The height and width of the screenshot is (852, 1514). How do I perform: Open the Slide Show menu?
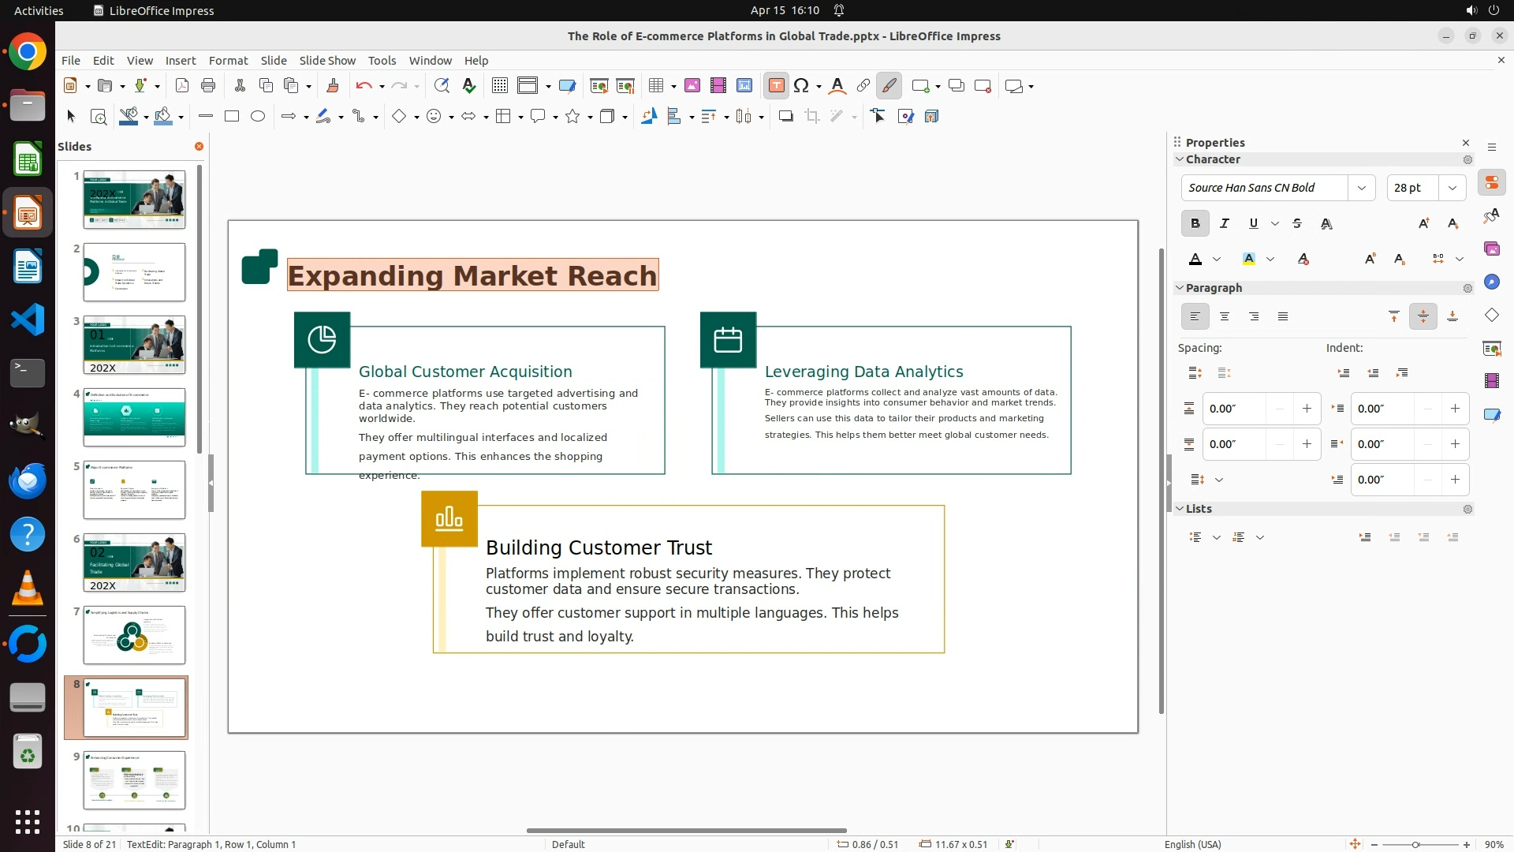point(326,61)
